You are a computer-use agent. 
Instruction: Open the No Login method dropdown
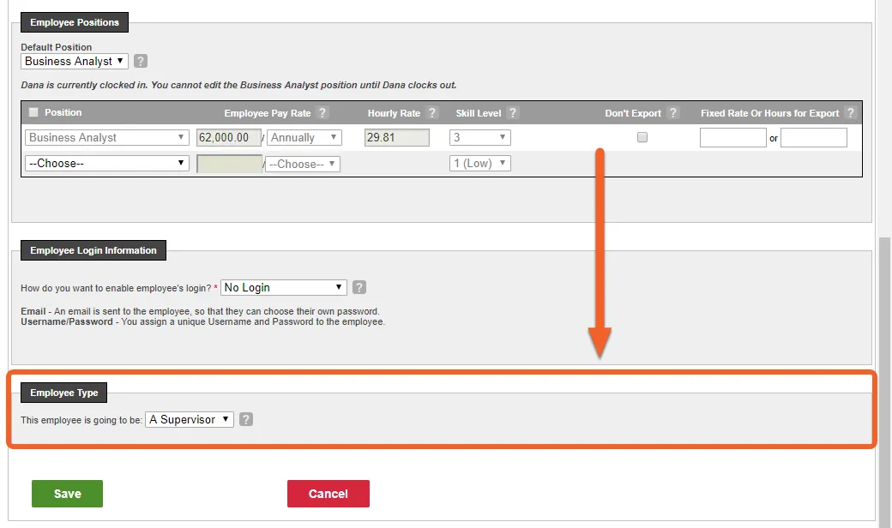point(284,288)
